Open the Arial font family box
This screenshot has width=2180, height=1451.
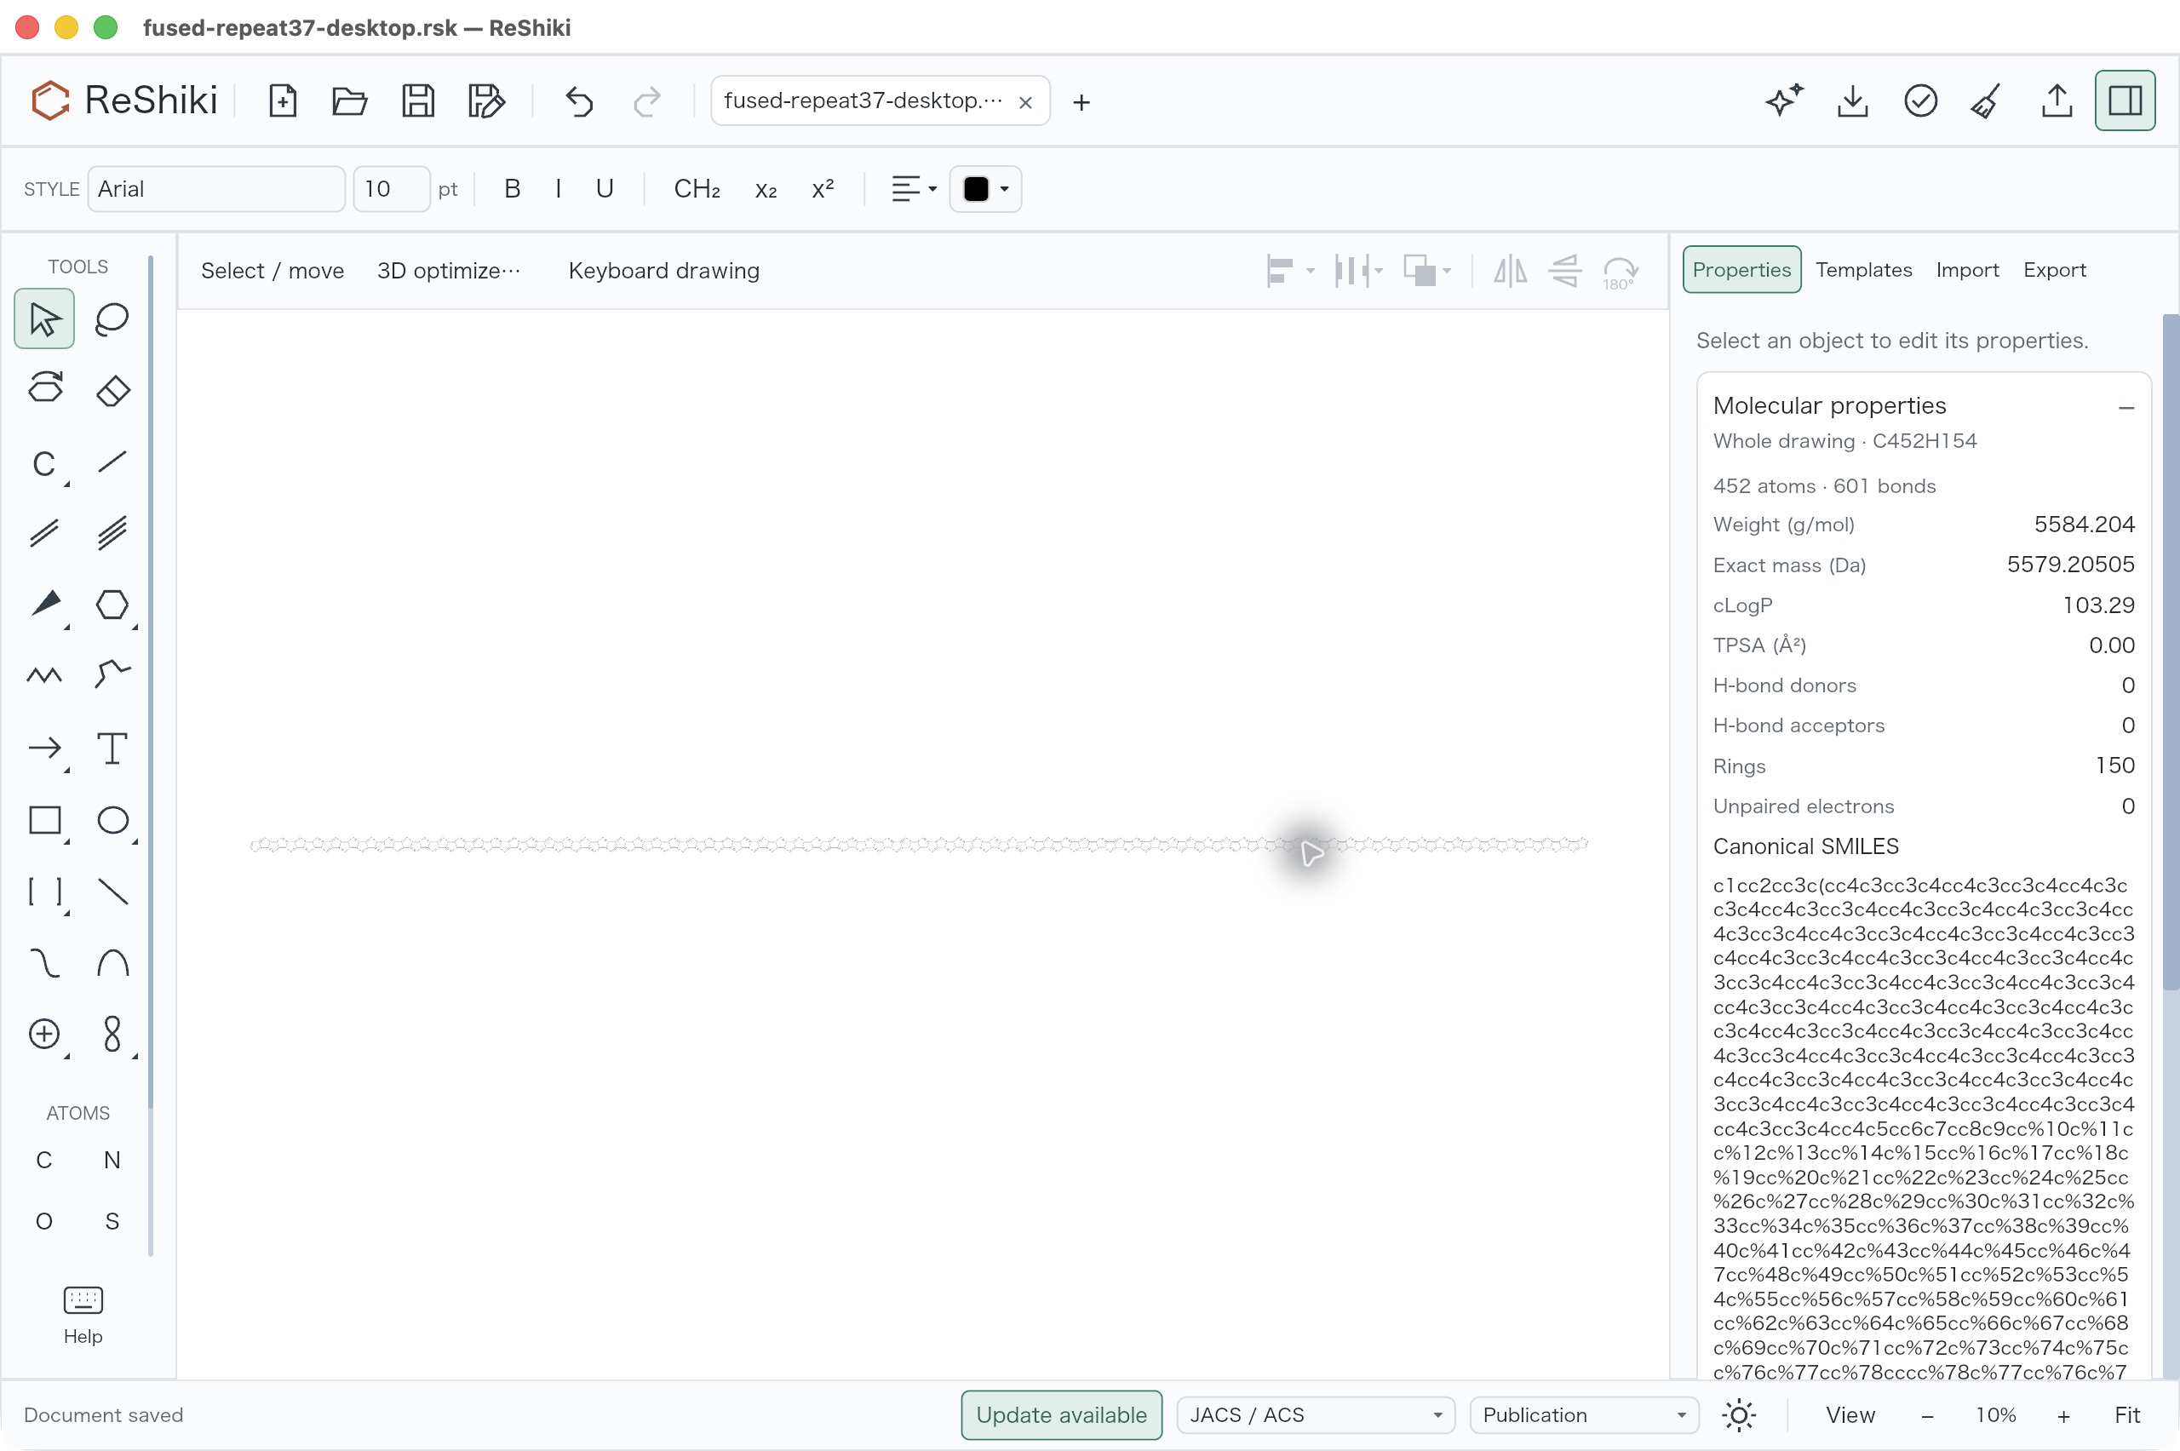point(216,189)
